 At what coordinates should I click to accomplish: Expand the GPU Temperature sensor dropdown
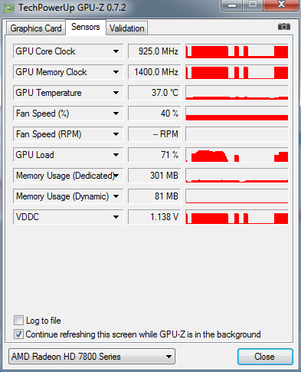pos(116,93)
